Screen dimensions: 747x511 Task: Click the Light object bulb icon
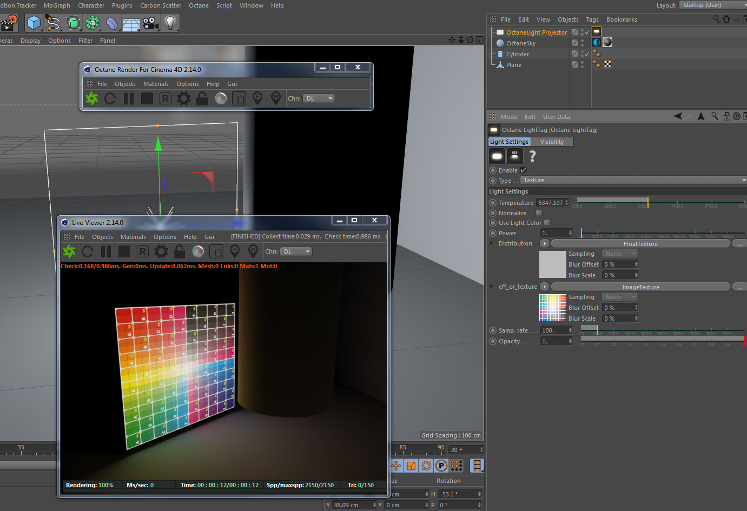pyautogui.click(x=170, y=23)
